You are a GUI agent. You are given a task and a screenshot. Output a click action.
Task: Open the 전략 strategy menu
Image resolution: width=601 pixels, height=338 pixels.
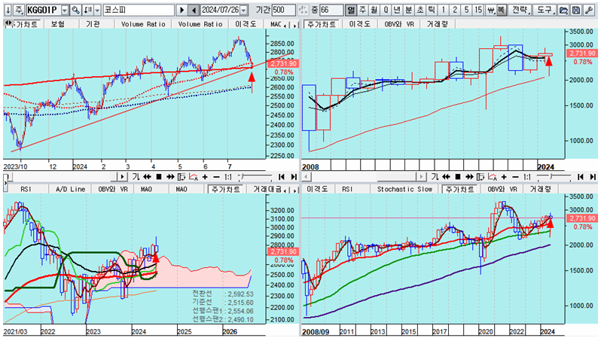(520, 10)
